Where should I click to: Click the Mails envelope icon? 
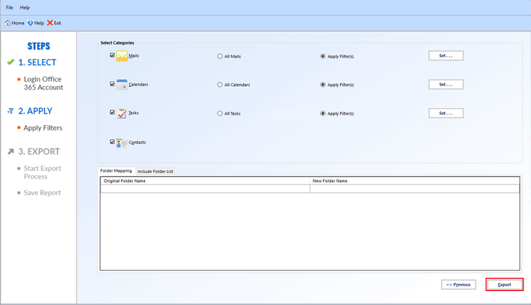tap(122, 57)
